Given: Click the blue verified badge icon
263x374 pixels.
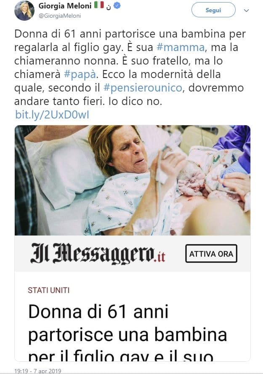Looking at the screenshot, I should tap(117, 6).
